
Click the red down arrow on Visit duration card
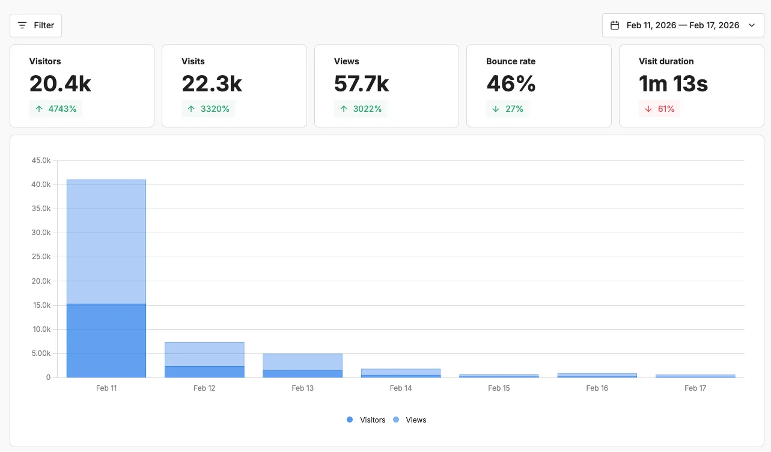[650, 109]
